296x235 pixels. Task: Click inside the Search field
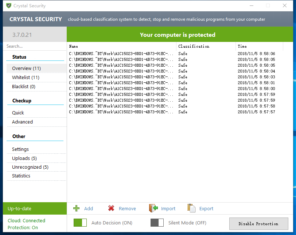33,46
